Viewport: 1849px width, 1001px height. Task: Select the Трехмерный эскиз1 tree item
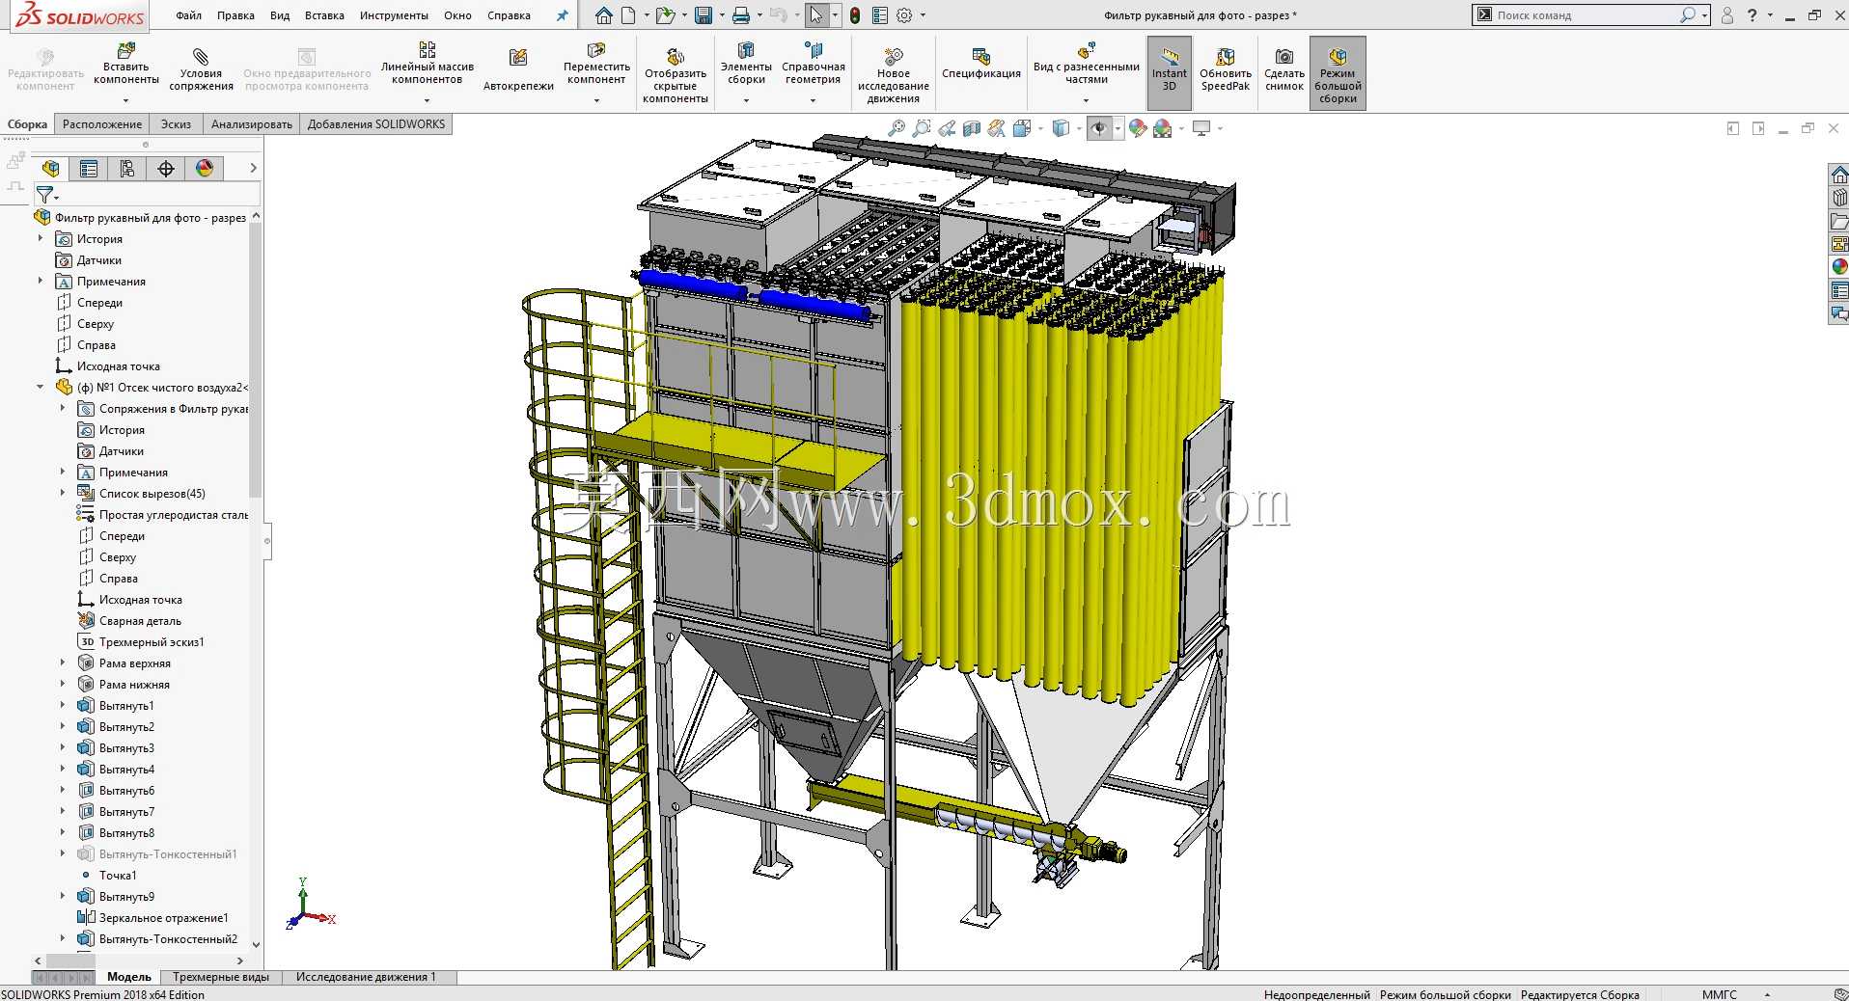(152, 642)
